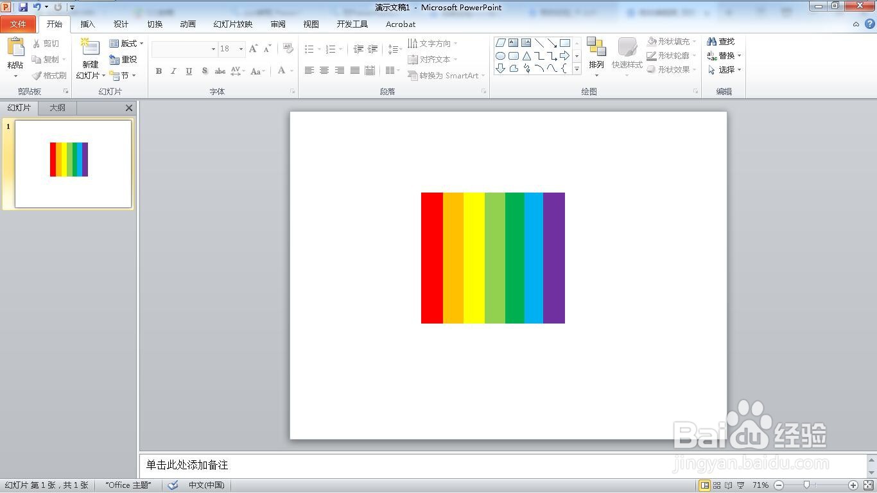Click the Find (查找) binoculars icon
Image resolution: width=877 pixels, height=493 pixels.
coord(711,42)
